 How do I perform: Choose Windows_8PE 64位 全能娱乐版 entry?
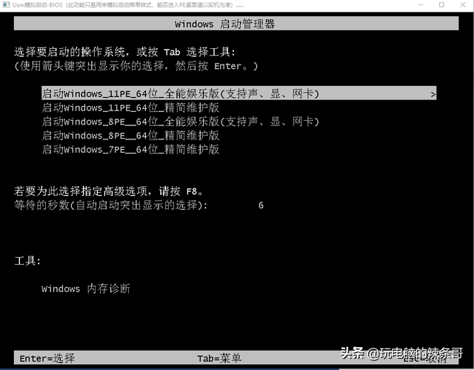181,122
